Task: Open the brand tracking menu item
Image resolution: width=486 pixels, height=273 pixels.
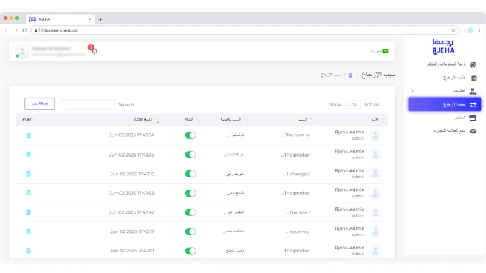Action: pos(449,131)
